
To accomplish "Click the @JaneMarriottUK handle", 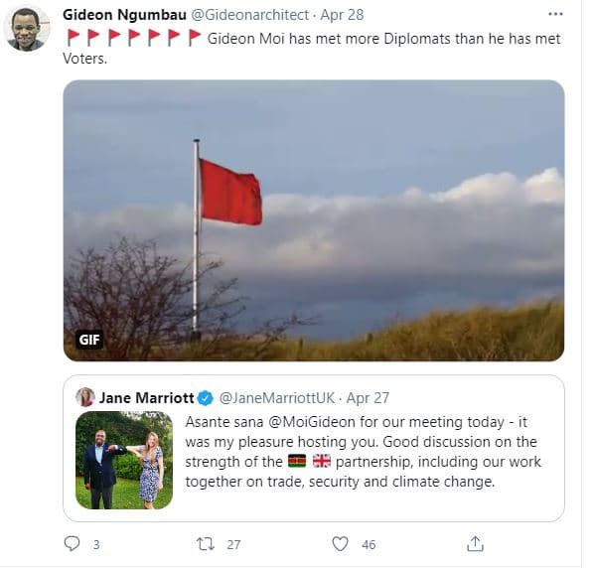I will click(277, 398).
